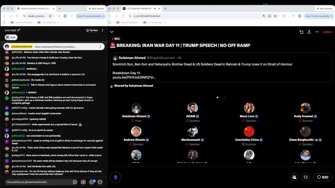
Task: Send a heart reaction in the Space
Action: pos(306,177)
